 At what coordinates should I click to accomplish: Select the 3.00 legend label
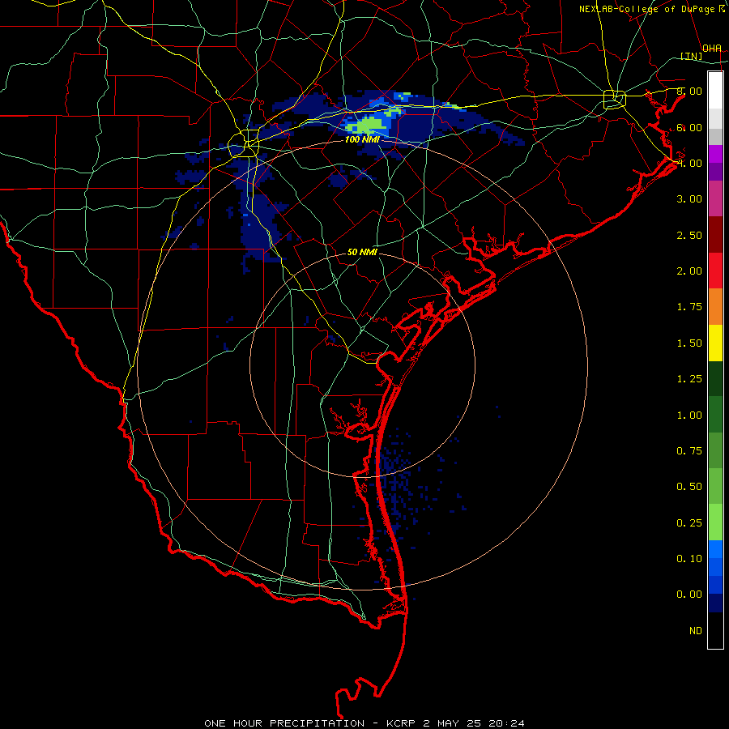point(689,199)
